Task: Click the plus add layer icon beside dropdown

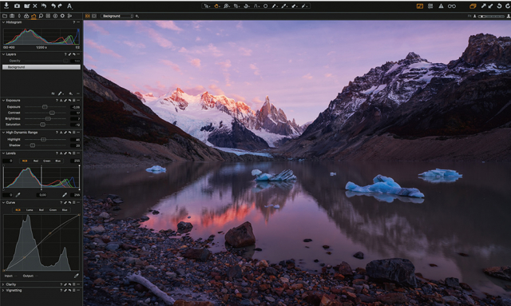Action: click(137, 16)
